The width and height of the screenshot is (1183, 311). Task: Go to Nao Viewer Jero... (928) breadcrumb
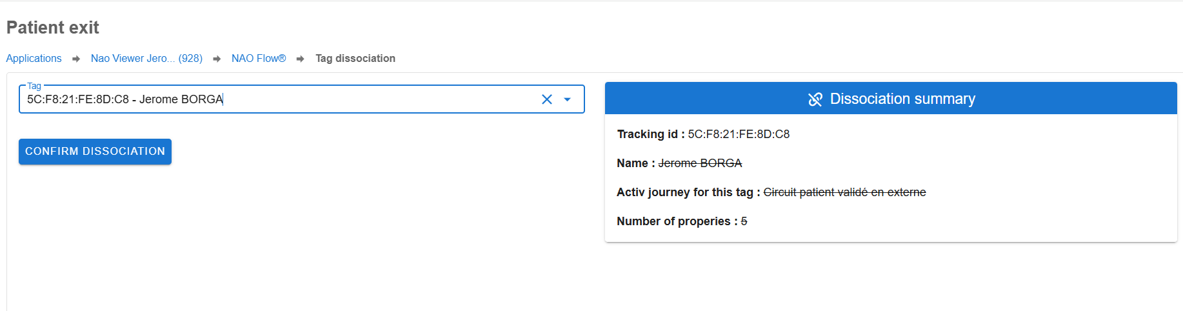[x=146, y=58]
